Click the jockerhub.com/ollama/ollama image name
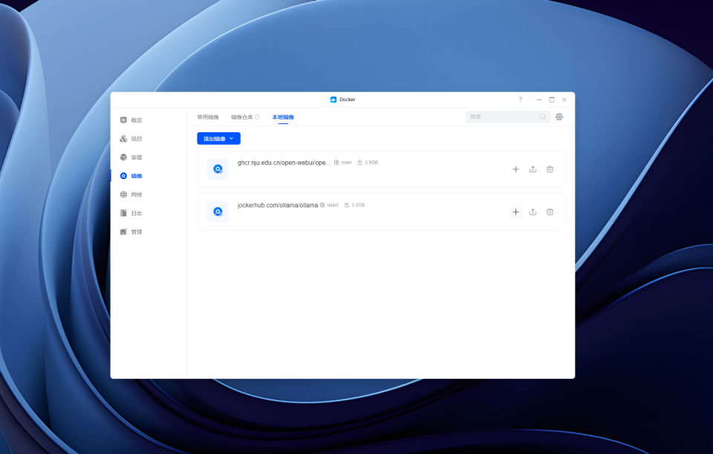The image size is (713, 454). click(277, 206)
